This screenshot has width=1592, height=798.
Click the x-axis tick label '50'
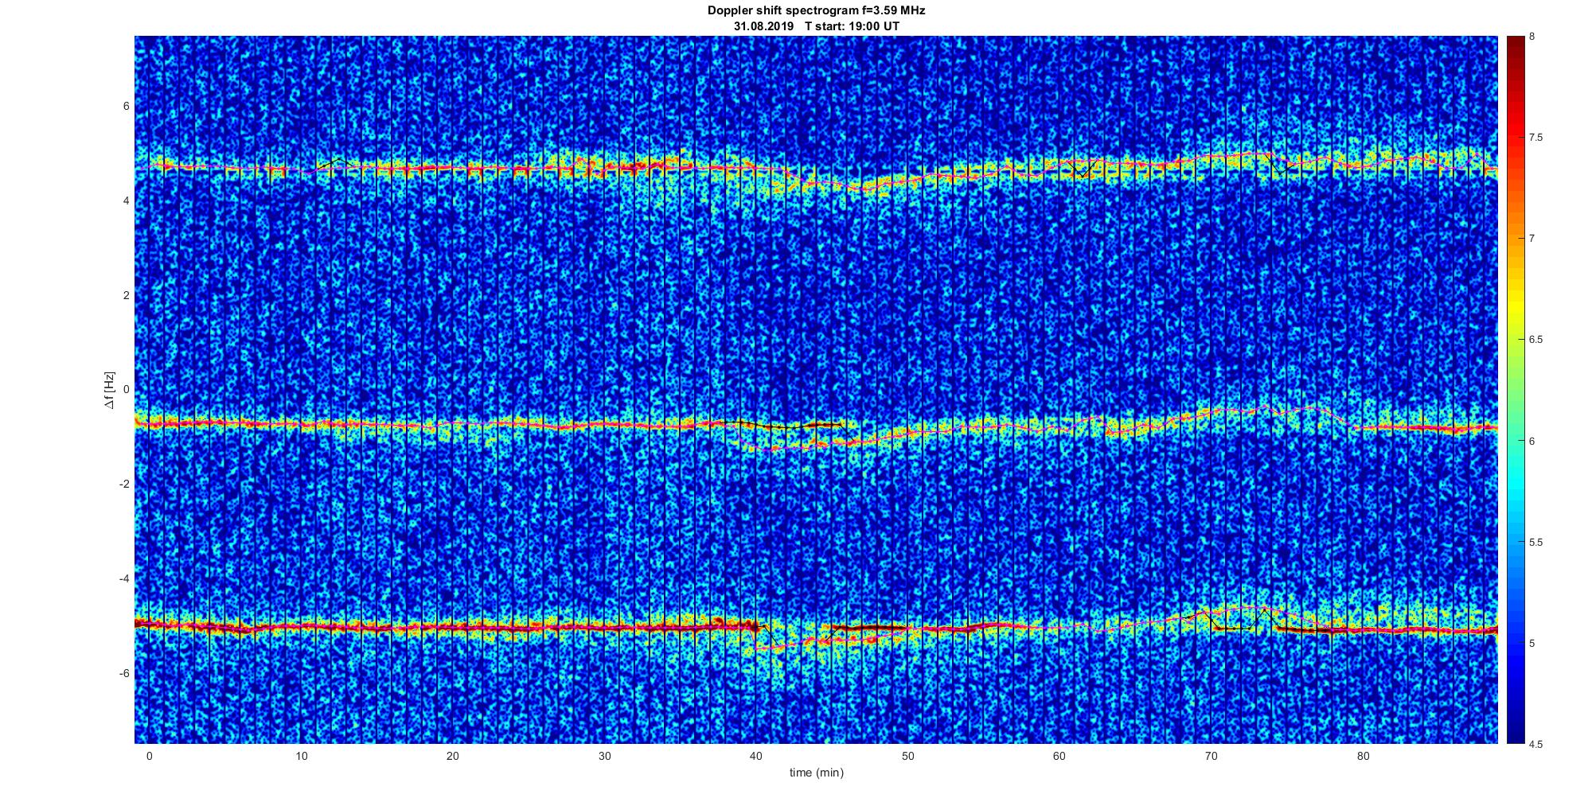(x=907, y=756)
